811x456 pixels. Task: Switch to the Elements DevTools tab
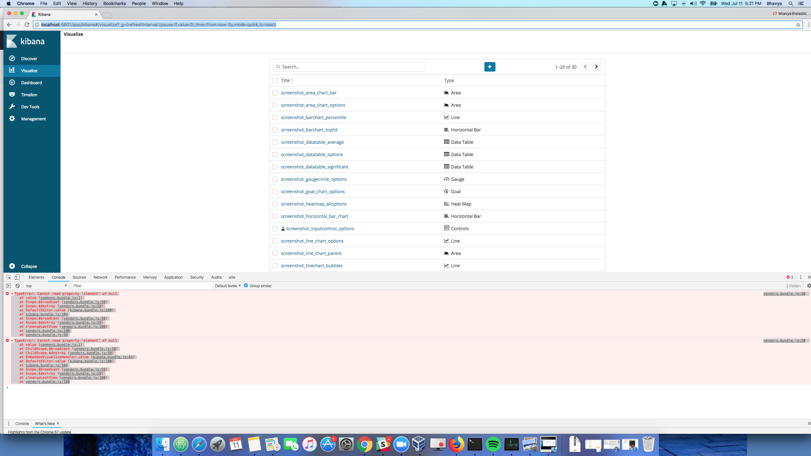point(36,277)
